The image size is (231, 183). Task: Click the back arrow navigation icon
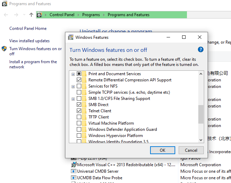point(6,15)
